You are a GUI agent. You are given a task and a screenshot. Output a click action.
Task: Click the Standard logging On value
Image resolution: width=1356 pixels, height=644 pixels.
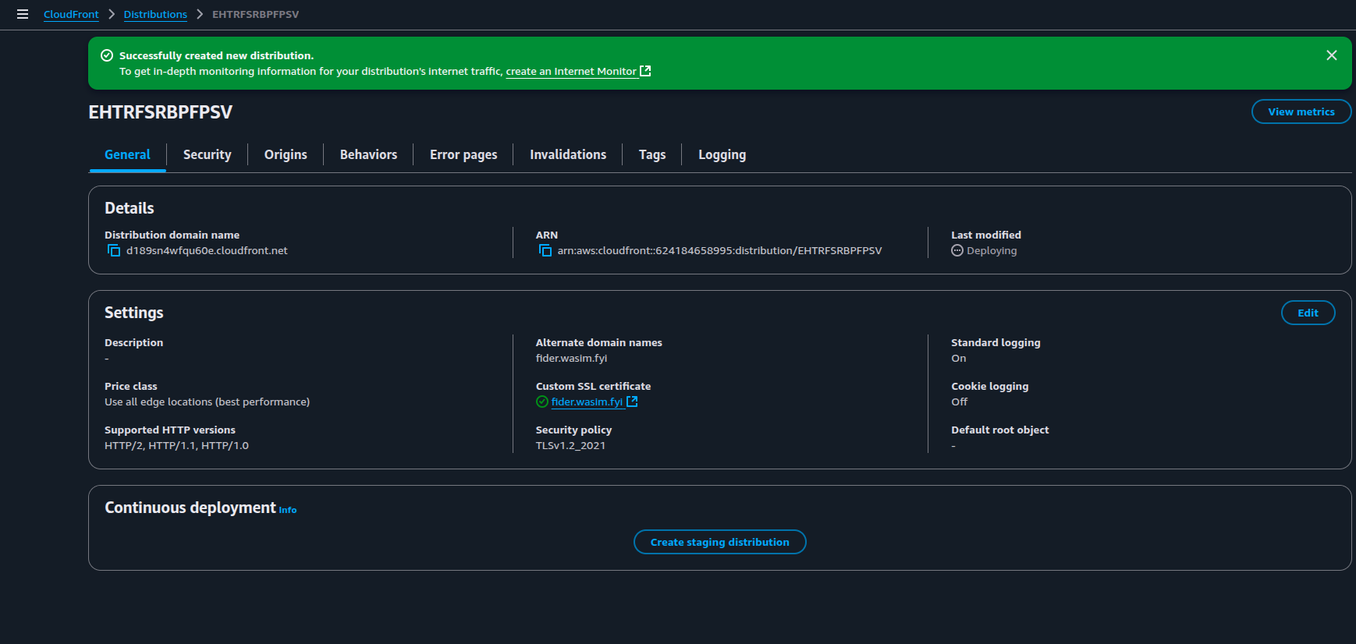958,358
